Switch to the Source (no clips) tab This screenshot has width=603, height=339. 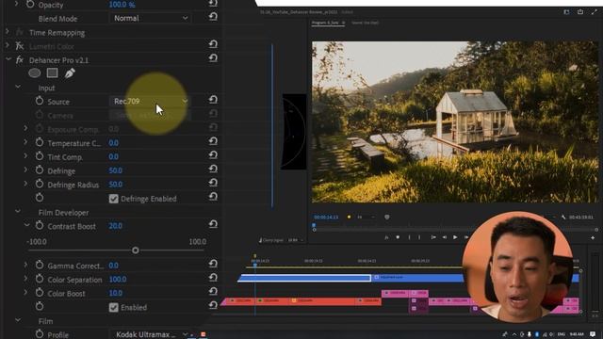coord(365,23)
